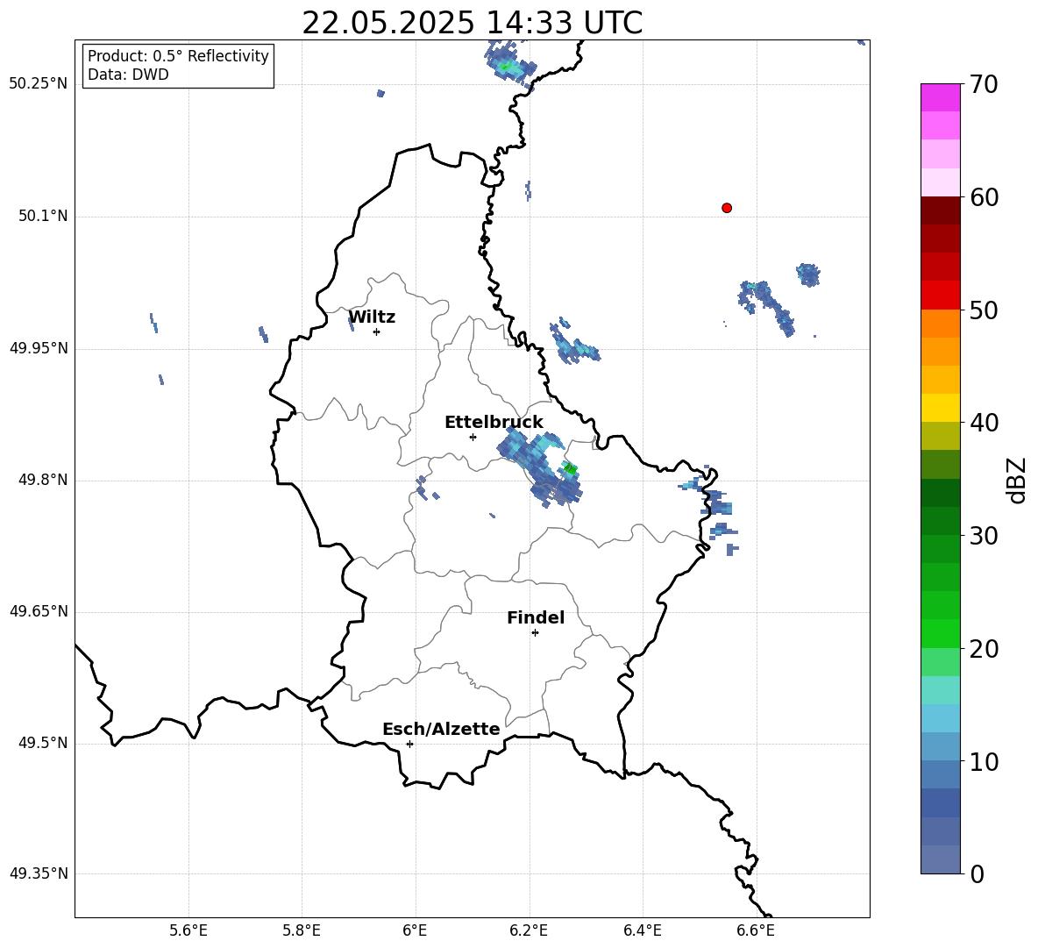
Task: Click the Data: DWD text
Action: click(x=128, y=75)
